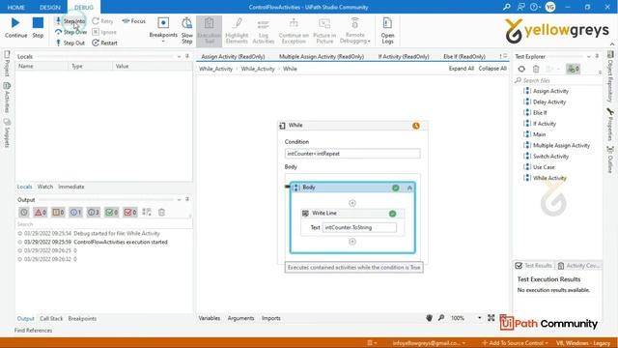Stop the debugging session
Viewport: 618px width, 348px height.
click(38, 28)
